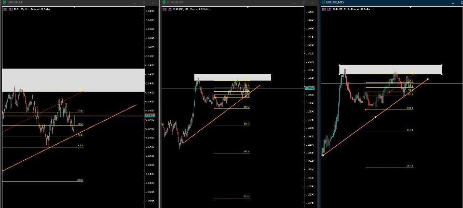Click top-left corner handle of M15 rectangle
The width and height of the screenshot is (463, 208).
[339, 65]
